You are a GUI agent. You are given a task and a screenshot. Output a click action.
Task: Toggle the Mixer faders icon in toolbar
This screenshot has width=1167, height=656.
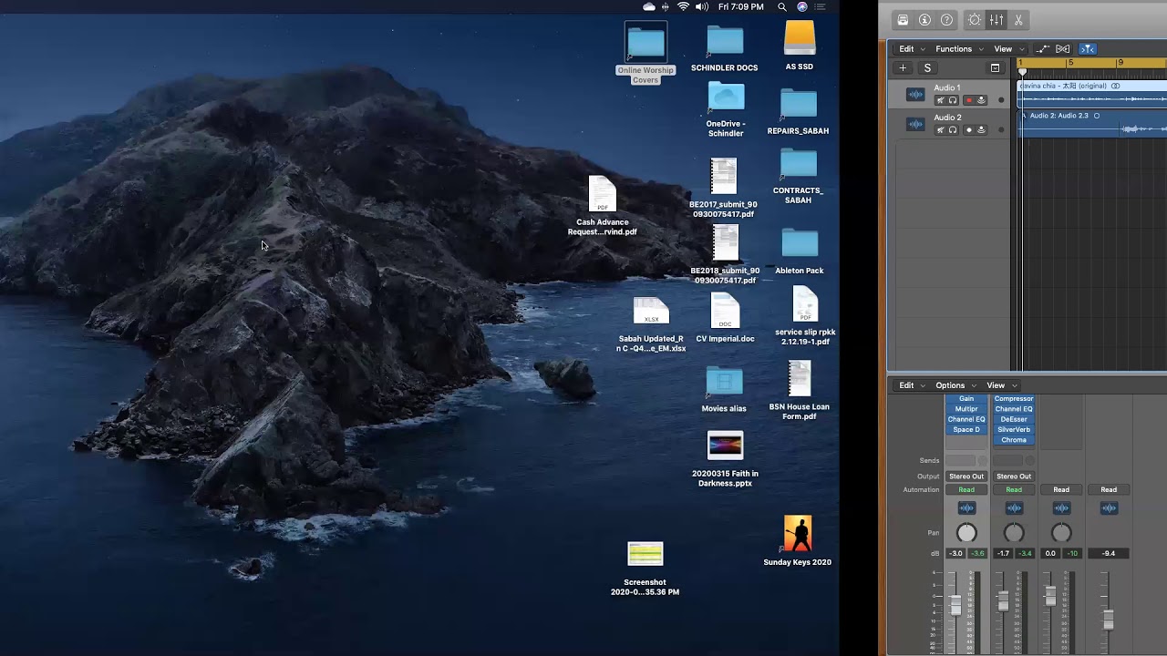[997, 20]
